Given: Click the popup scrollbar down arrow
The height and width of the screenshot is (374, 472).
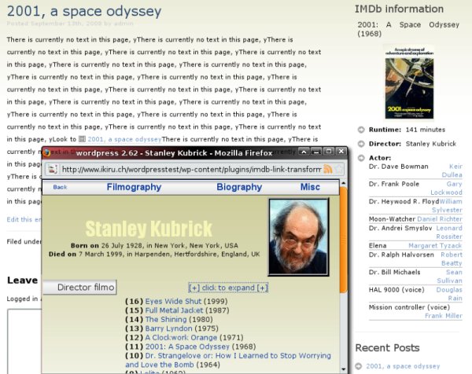Looking at the screenshot, I should point(344,368).
